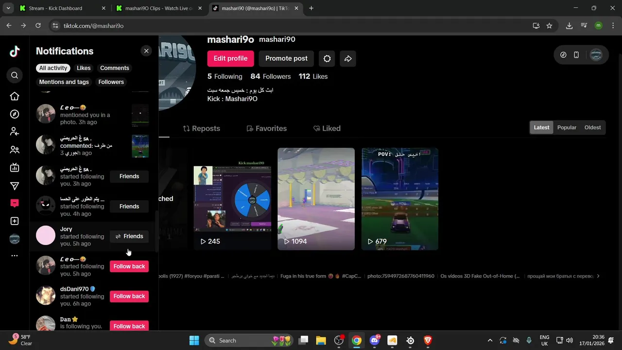The height and width of the screenshot is (350, 622).
Task: Open the 84 Followers count
Action: (x=271, y=76)
